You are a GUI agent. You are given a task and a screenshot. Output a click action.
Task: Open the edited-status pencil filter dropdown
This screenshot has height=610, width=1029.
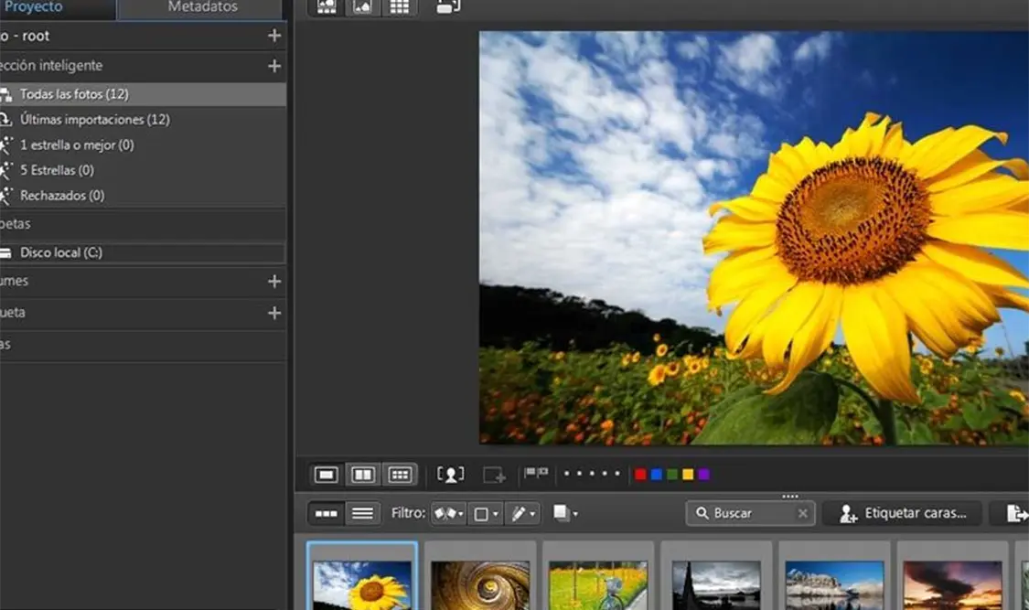(x=523, y=513)
